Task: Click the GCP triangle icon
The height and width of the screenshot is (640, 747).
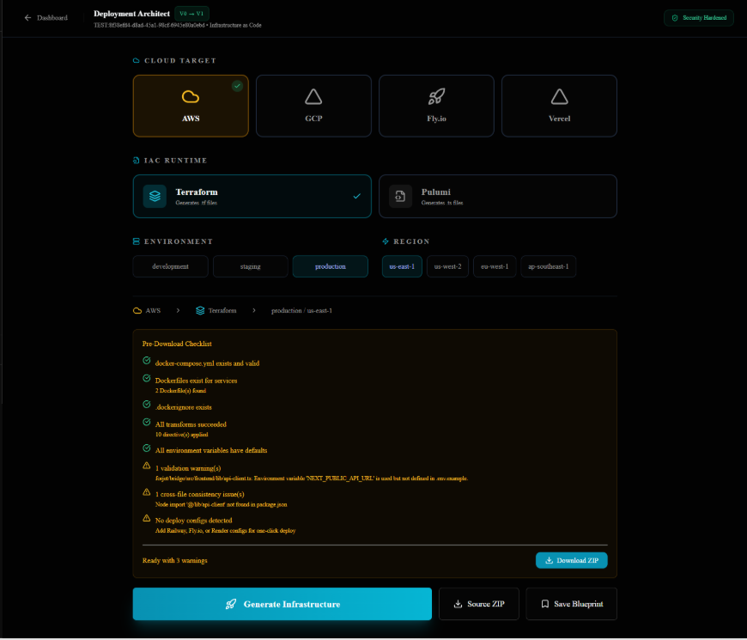Action: click(313, 97)
